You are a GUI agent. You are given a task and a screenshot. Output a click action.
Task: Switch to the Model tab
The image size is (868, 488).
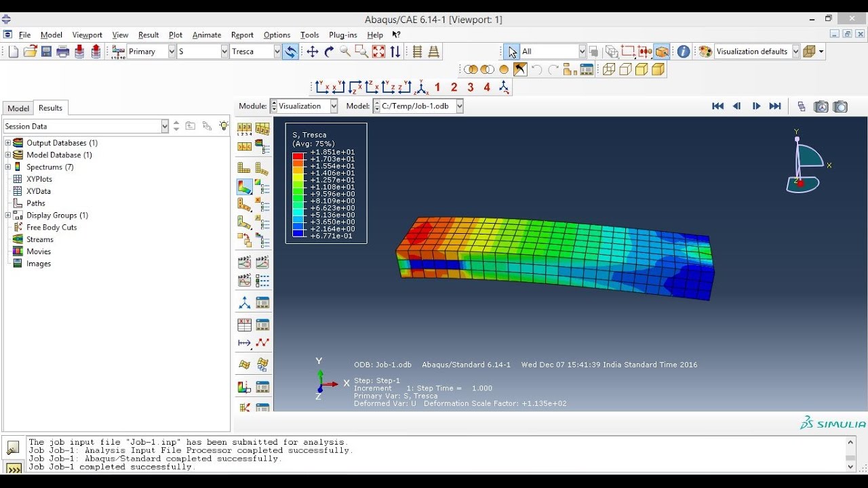pyautogui.click(x=18, y=108)
